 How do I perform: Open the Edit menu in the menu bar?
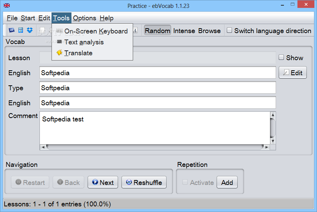click(x=44, y=18)
